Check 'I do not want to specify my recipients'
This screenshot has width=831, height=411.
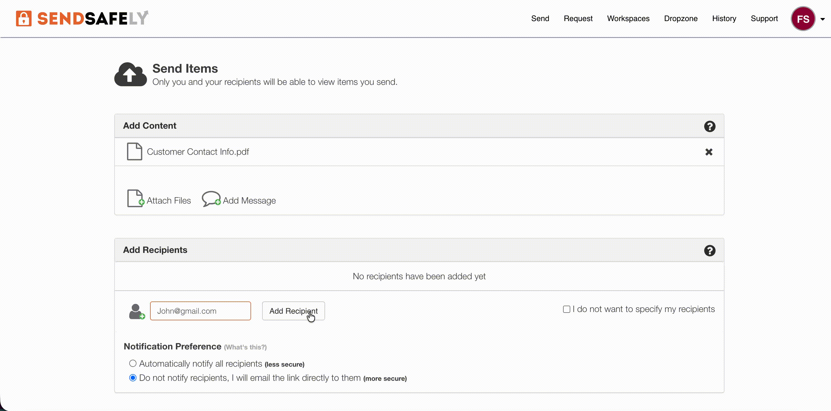tap(566, 309)
